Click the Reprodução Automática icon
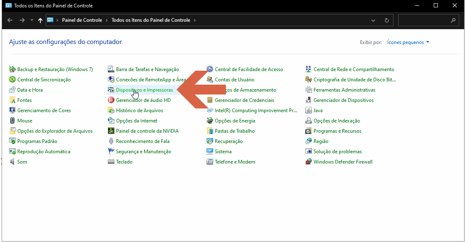The image size is (465, 242). click(x=12, y=151)
